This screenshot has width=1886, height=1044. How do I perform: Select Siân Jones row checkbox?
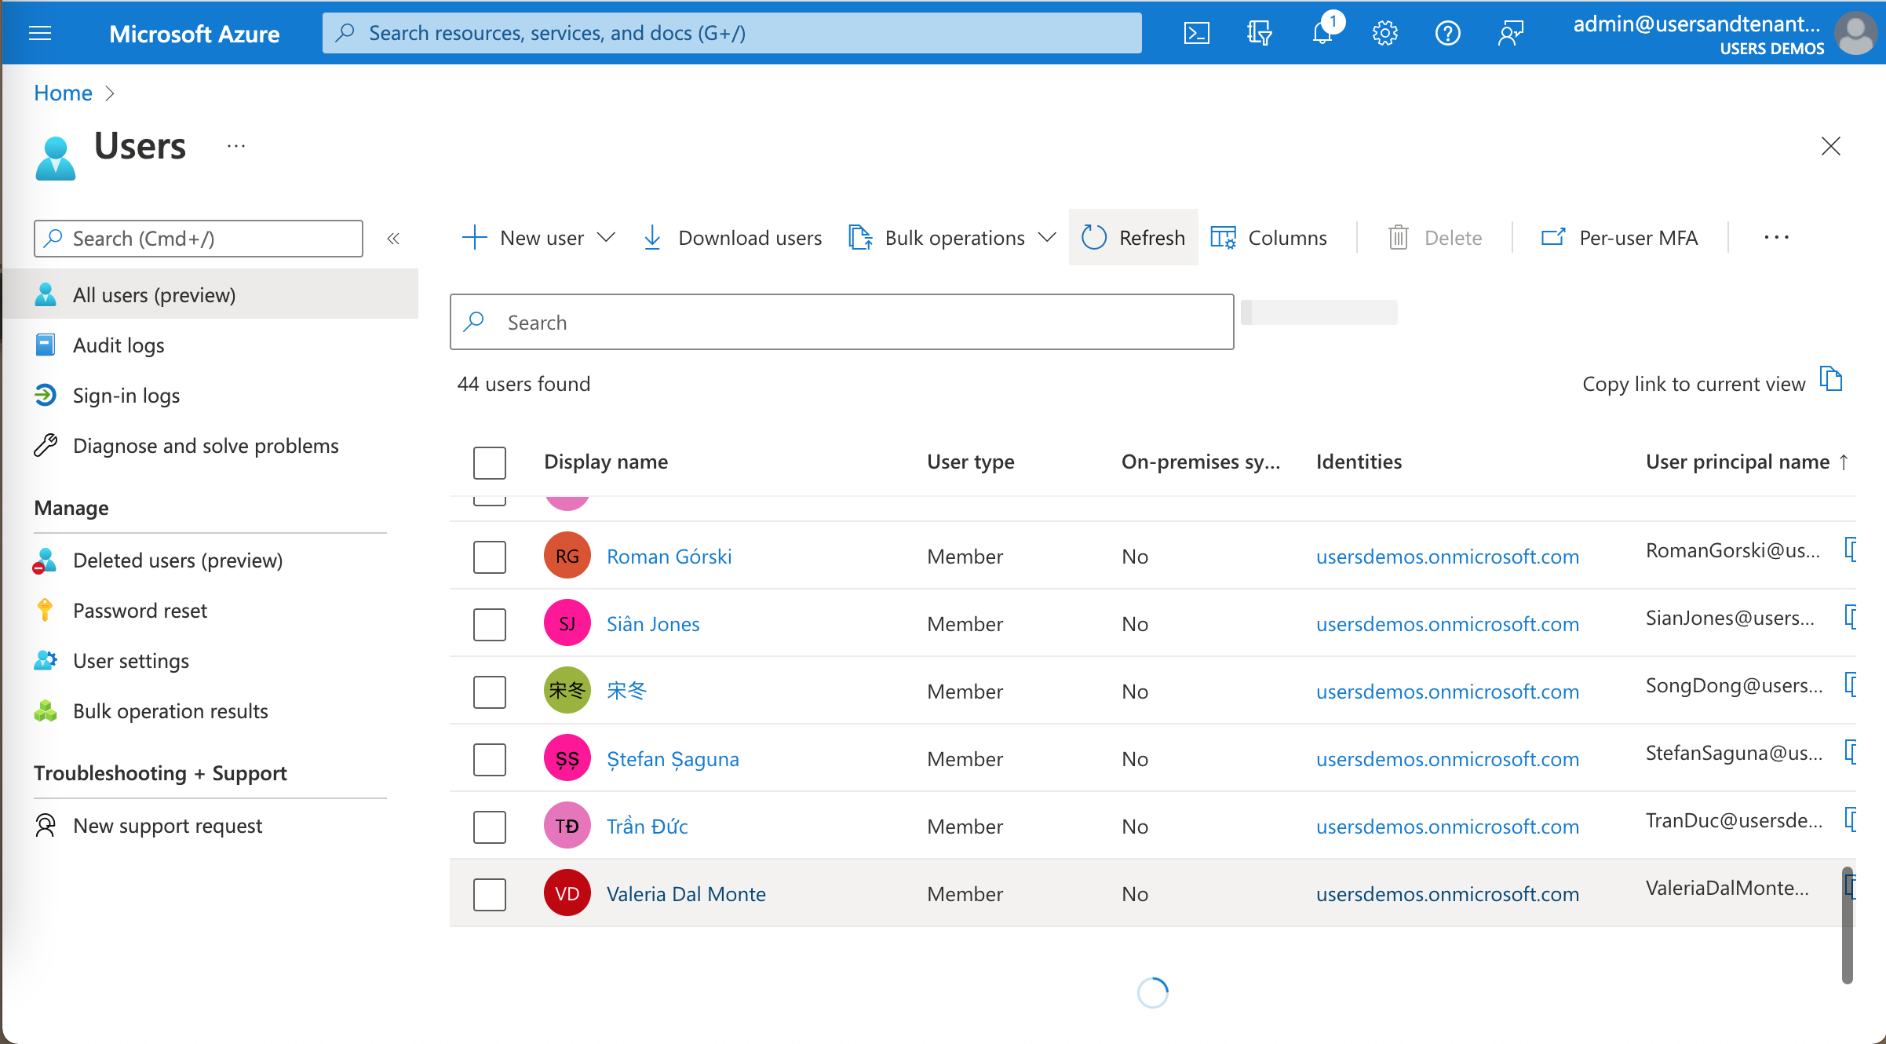pos(490,624)
